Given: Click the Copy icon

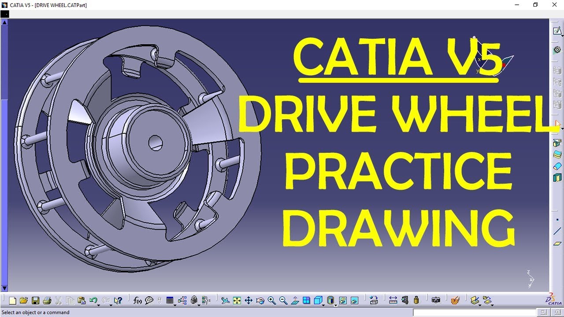Looking at the screenshot, I should [70, 301].
